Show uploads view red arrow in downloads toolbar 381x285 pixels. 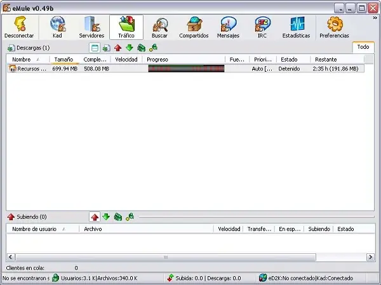coord(118,48)
